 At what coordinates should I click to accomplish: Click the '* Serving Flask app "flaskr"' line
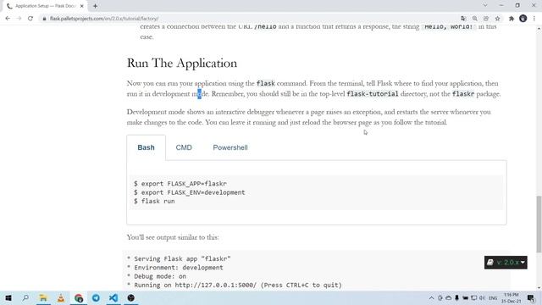(x=179, y=258)
